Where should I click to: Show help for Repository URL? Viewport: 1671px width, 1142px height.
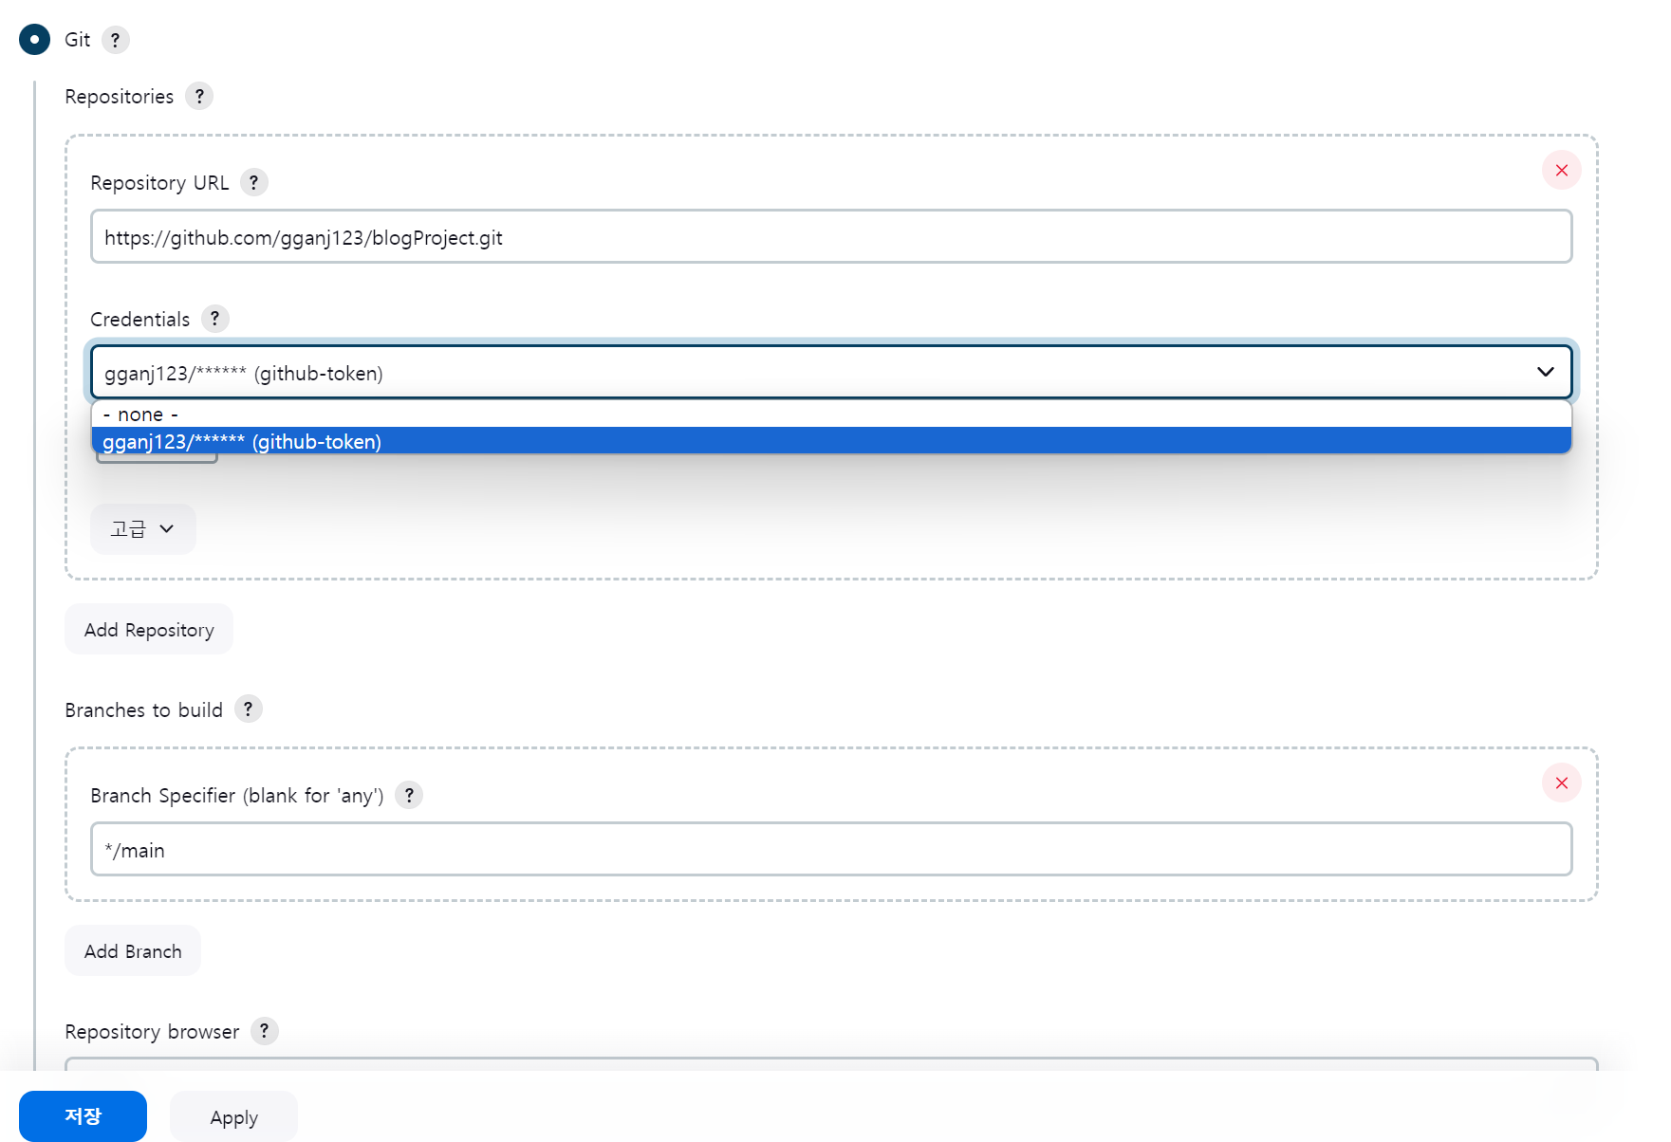point(253,182)
